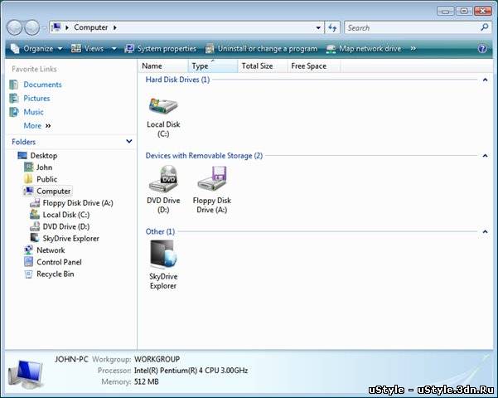Maximize the Computer window

464,11
